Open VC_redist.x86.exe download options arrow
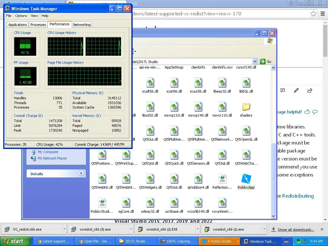Screen dimensions: 328x246 pyautogui.click(x=64, y=229)
